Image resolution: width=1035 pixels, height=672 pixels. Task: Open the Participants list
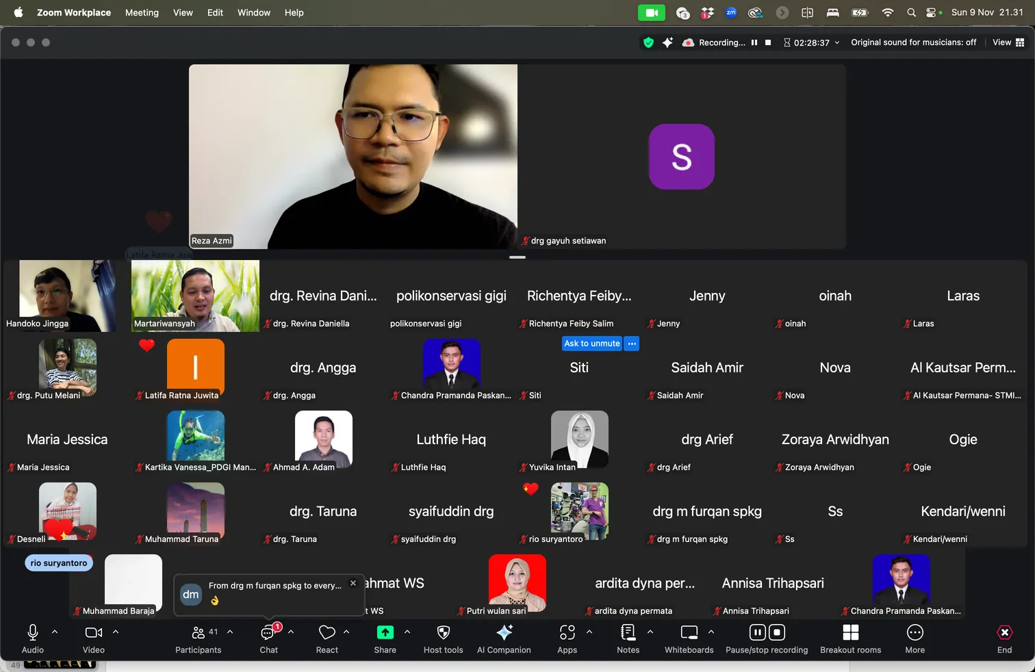199,634
